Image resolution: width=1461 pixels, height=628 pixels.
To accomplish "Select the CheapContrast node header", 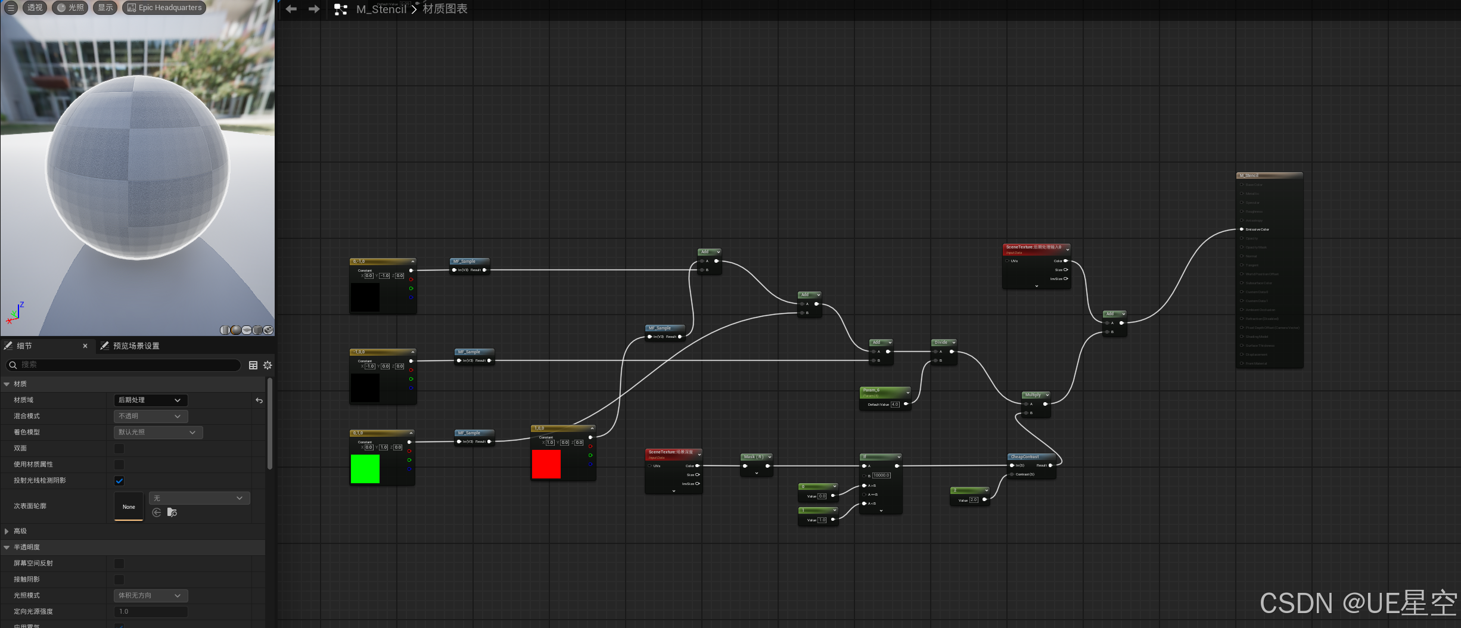I will pos(1031,457).
